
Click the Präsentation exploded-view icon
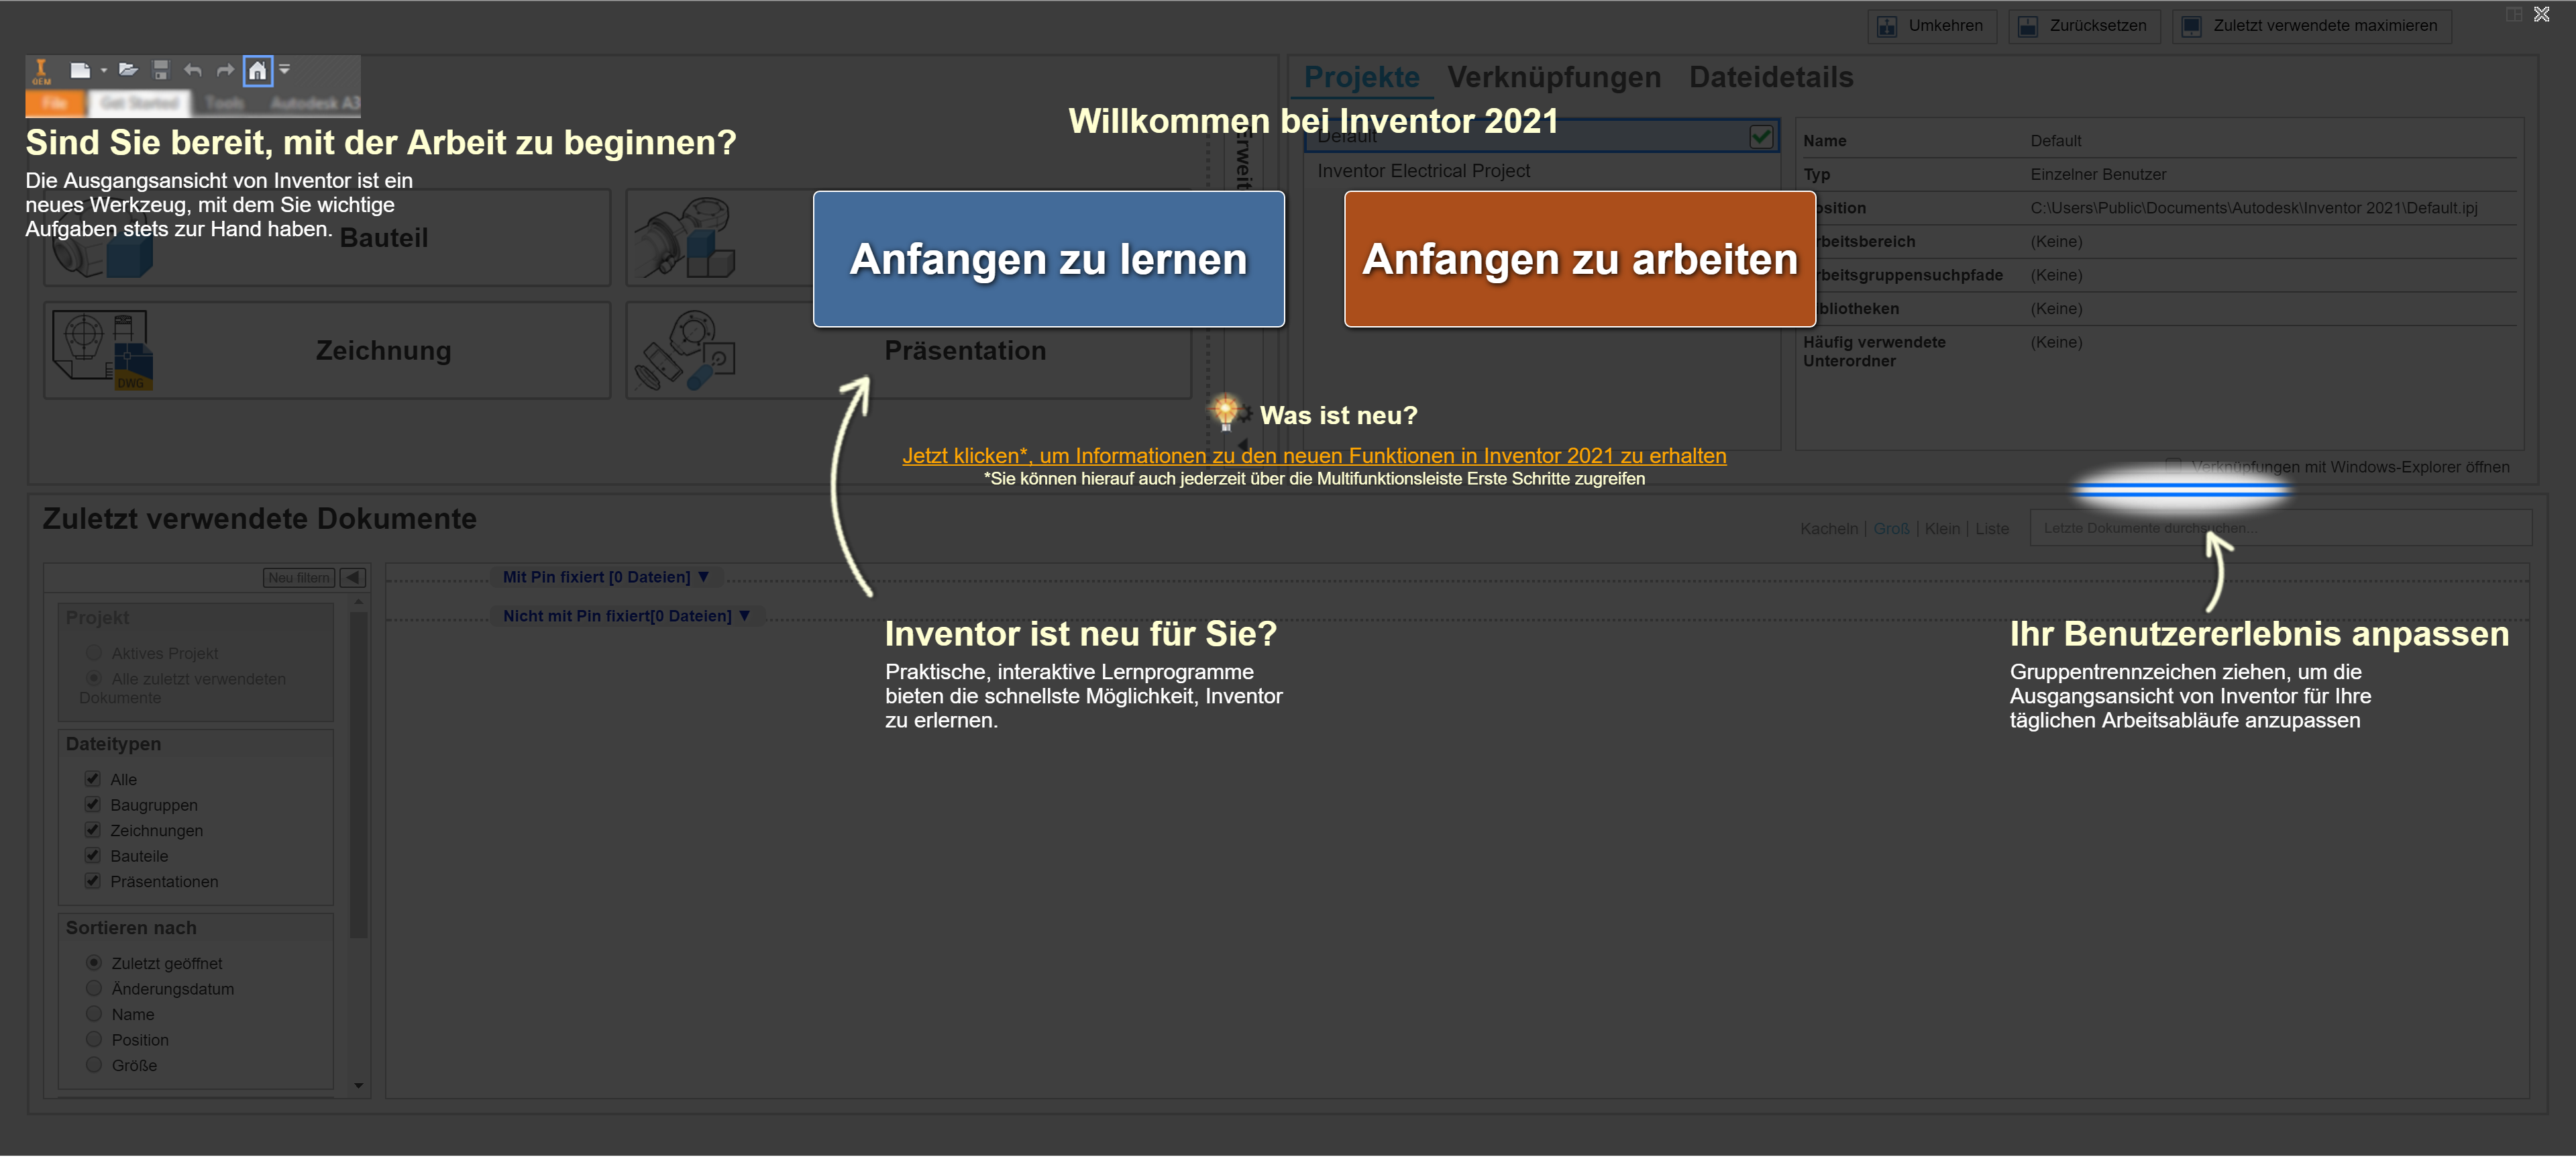click(x=686, y=350)
